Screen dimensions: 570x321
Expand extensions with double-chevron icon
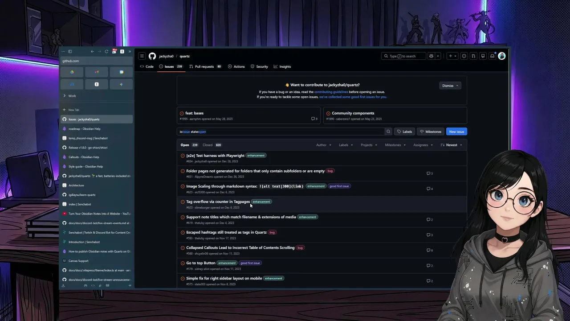pyautogui.click(x=130, y=52)
